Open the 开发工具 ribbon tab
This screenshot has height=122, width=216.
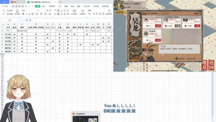click(86, 6)
